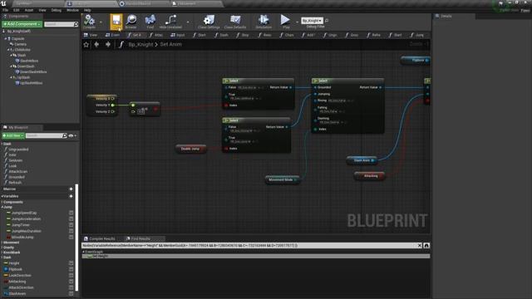This screenshot has width=532, height=299.
Task: Collapse the DownDash component tree row
Action: pyautogui.click(x=11, y=66)
